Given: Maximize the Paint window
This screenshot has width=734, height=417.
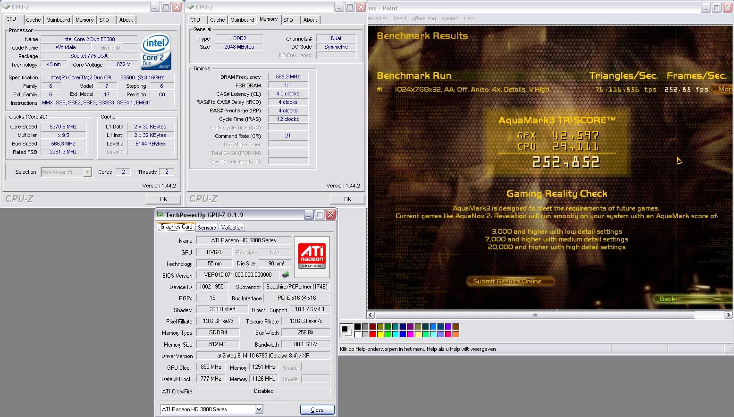Looking at the screenshot, I should point(717,8).
